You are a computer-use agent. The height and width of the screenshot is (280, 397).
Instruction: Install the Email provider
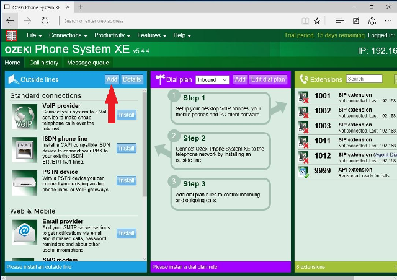tap(127, 233)
